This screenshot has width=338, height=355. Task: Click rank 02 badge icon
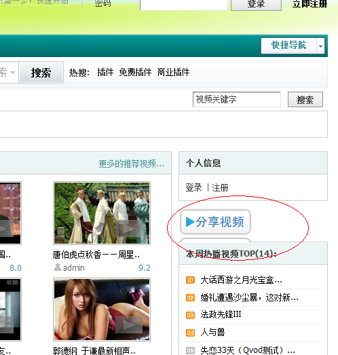pos(191,297)
